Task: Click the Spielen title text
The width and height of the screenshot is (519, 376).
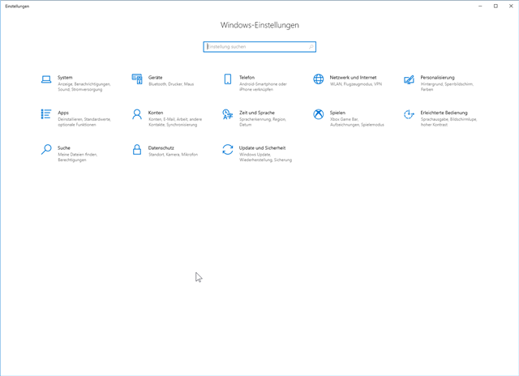Action: point(337,113)
